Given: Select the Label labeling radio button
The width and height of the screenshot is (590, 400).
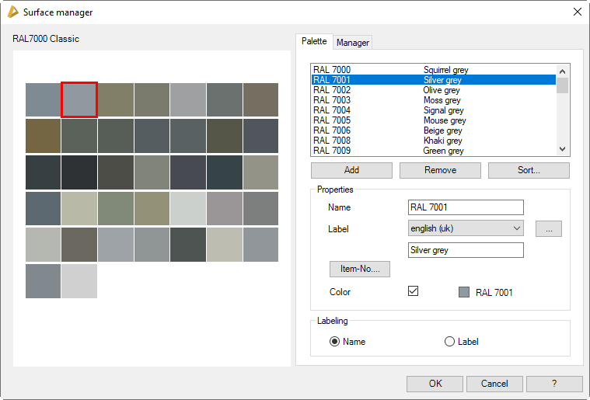Looking at the screenshot, I should tap(449, 342).
